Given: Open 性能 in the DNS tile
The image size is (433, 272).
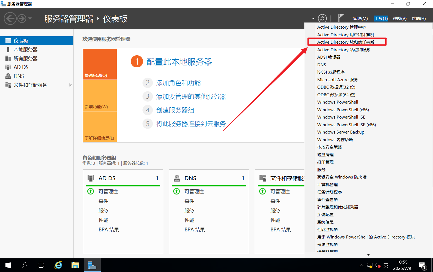Looking at the screenshot, I should 189,220.
